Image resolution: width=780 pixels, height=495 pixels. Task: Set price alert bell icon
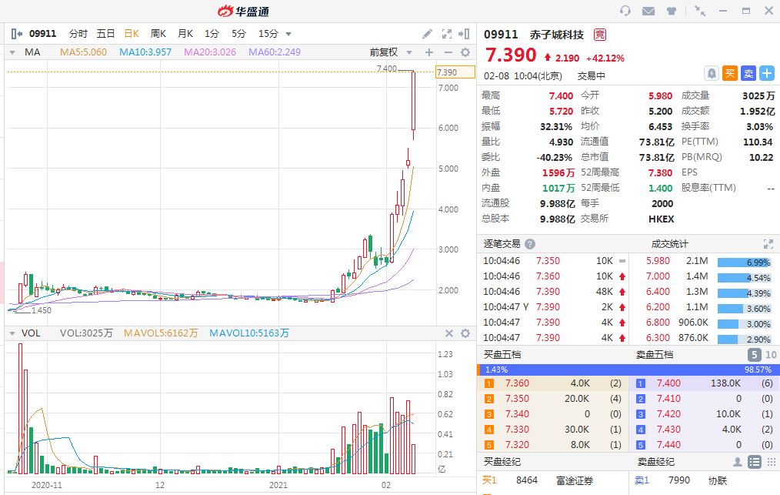click(712, 74)
